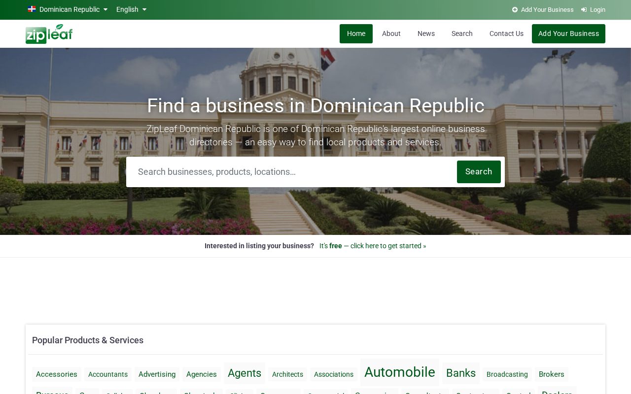Open the Contact Us page
The height and width of the screenshot is (394, 631).
(506, 33)
